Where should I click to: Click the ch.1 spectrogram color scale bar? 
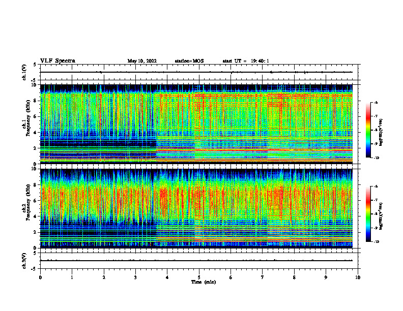368,130
